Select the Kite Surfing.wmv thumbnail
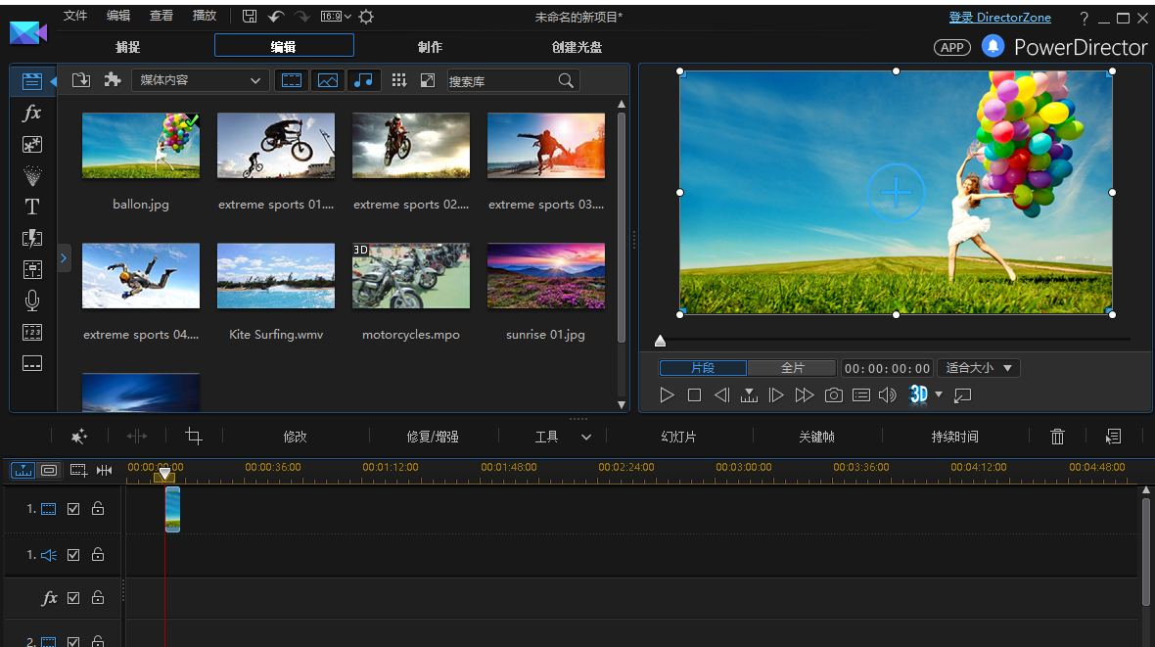 tap(275, 276)
